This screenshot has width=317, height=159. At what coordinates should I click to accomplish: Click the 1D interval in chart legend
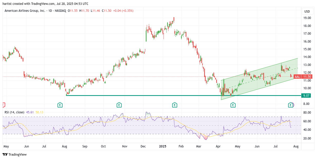50,11
